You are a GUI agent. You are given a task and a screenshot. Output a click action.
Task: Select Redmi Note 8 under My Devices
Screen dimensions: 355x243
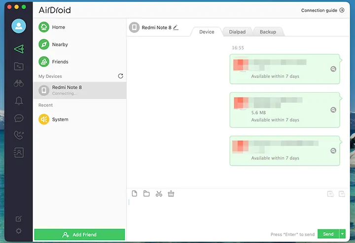point(80,90)
